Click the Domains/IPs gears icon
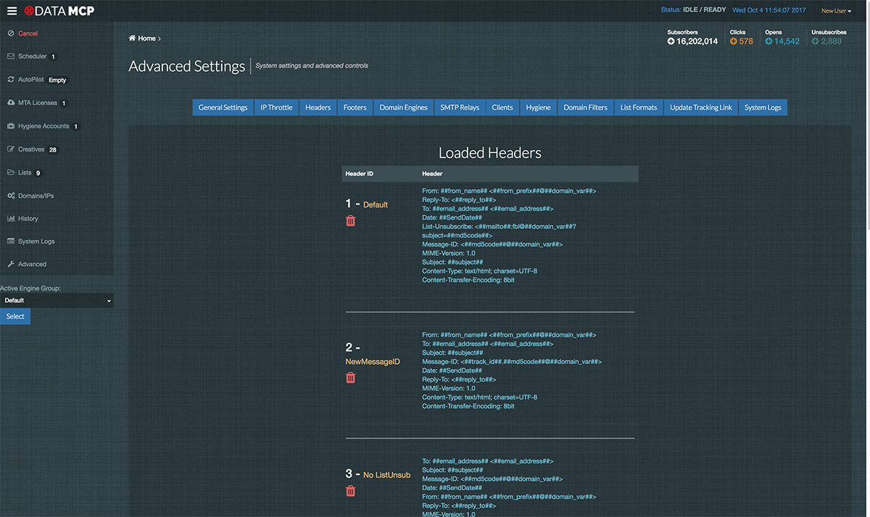The image size is (870, 517). [11, 196]
